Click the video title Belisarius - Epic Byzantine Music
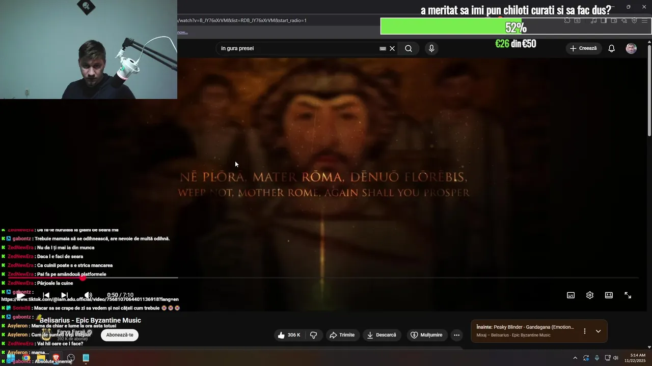 tap(90, 320)
